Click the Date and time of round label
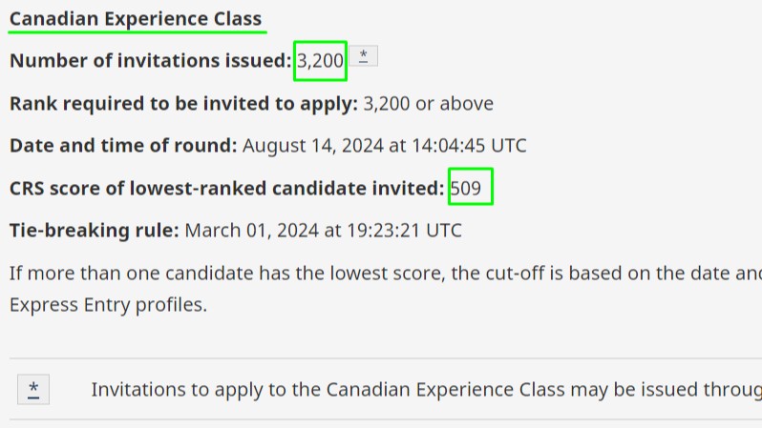Screen dimensions: 762x428 tap(123, 146)
